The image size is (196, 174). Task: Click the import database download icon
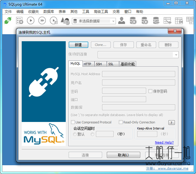coord(133,20)
